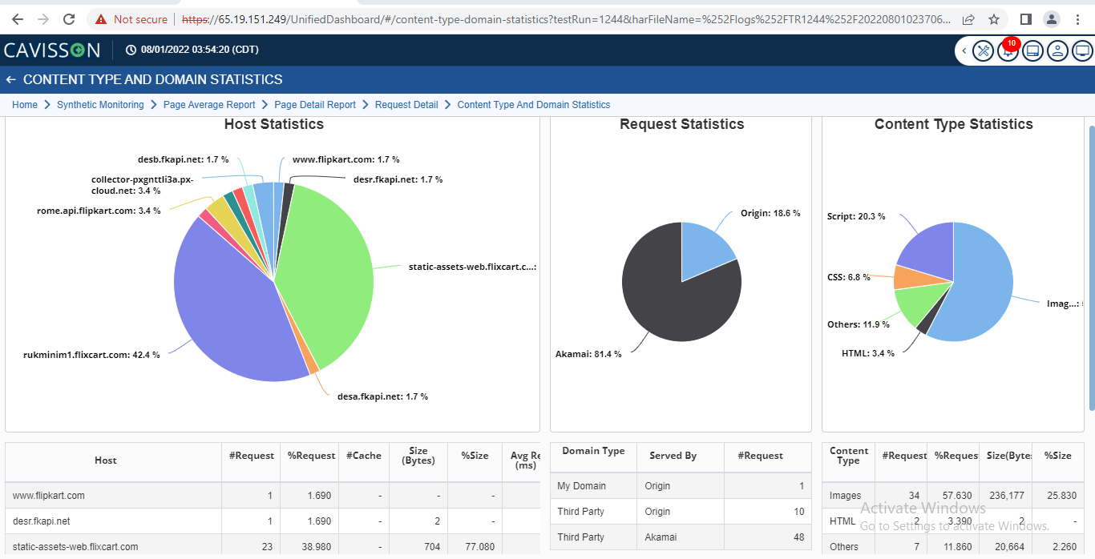Click Not secure warning in address bar
Image resolution: width=1095 pixels, height=559 pixels.
[x=131, y=19]
